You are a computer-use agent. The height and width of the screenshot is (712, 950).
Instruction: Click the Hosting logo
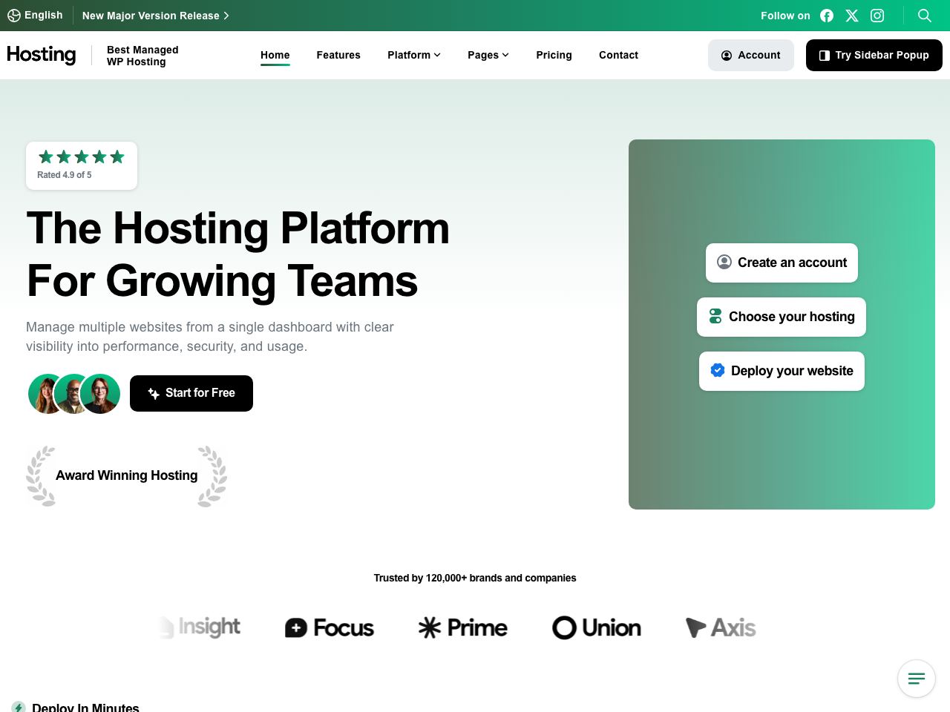click(x=42, y=55)
